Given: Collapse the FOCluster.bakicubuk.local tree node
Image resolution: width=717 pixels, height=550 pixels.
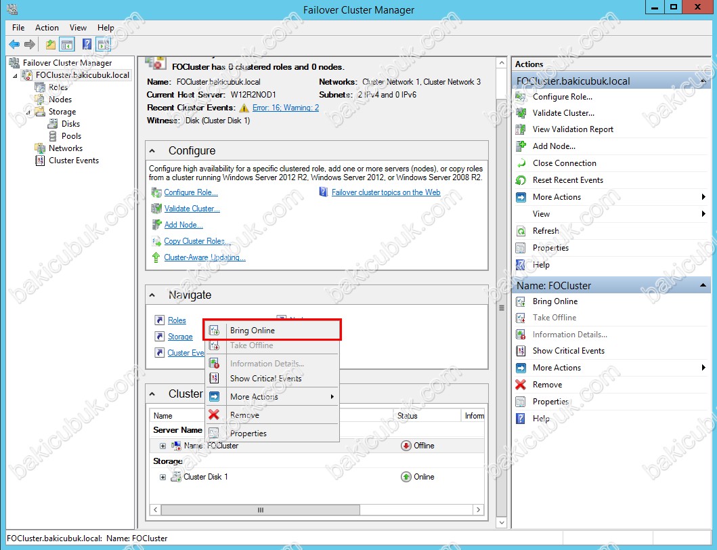Looking at the screenshot, I should pyautogui.click(x=15, y=75).
